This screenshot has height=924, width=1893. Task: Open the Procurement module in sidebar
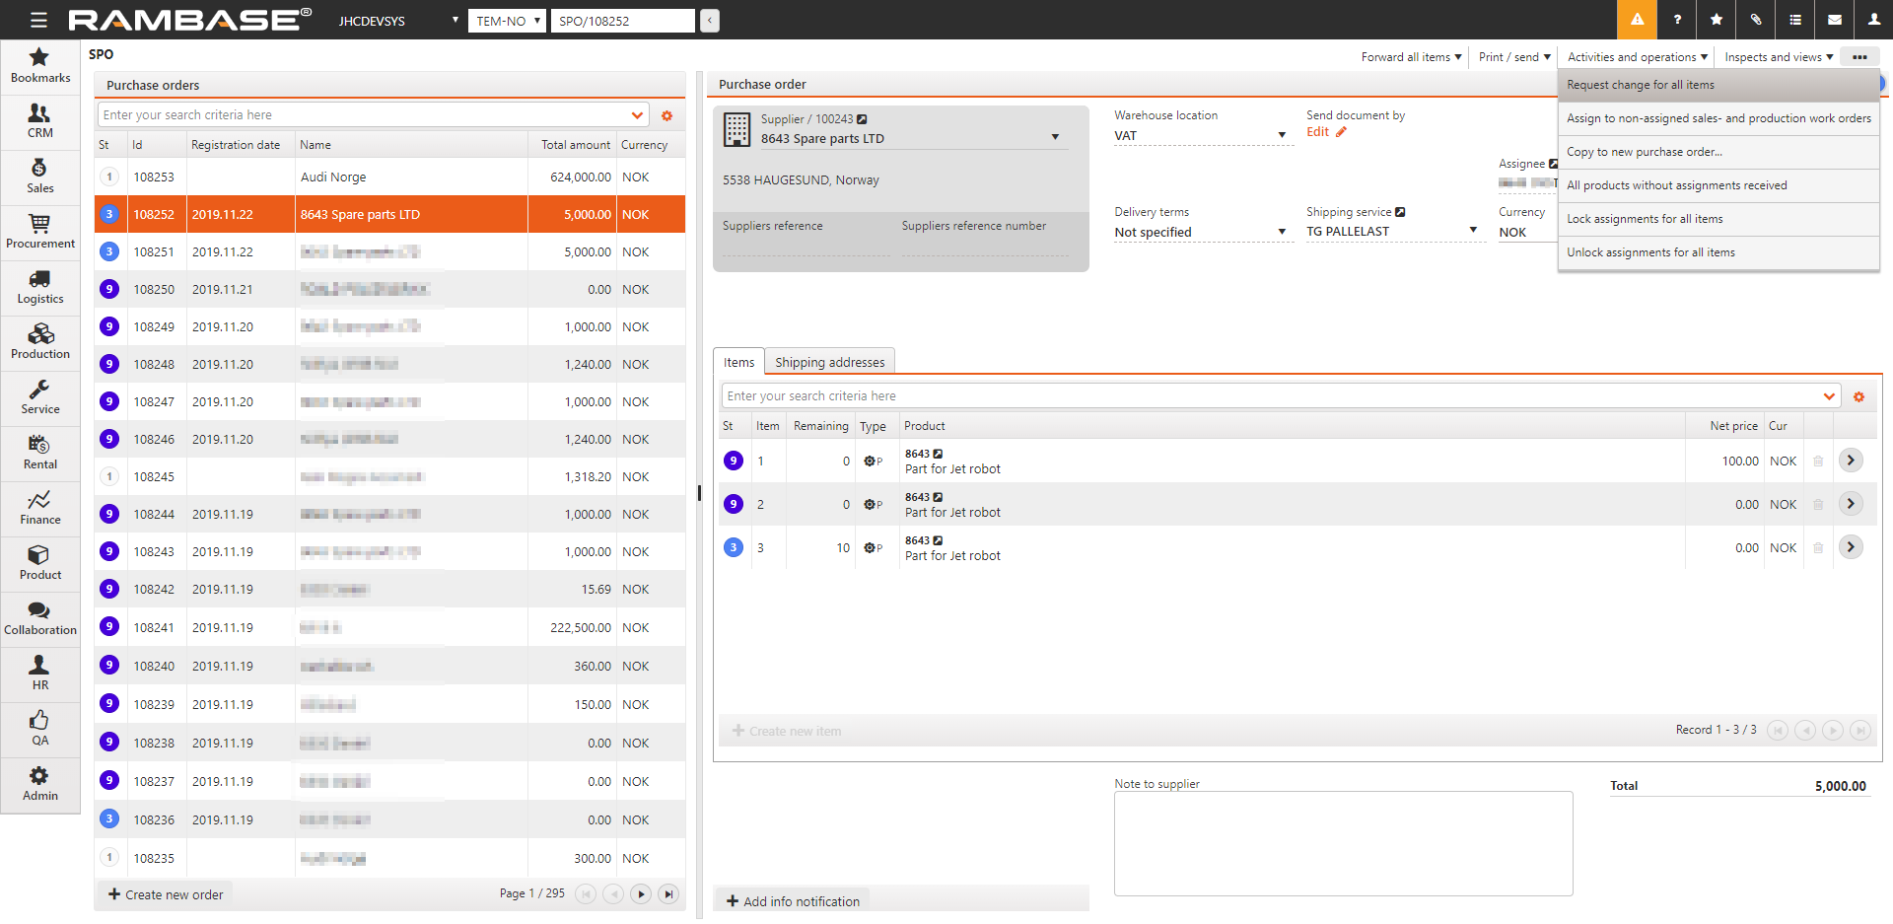[x=39, y=231]
